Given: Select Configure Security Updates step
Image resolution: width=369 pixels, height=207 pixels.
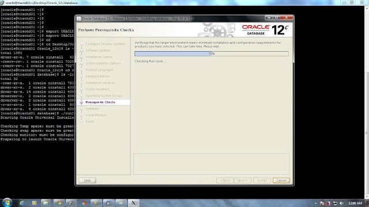Looking at the screenshot, I should (x=105, y=44).
